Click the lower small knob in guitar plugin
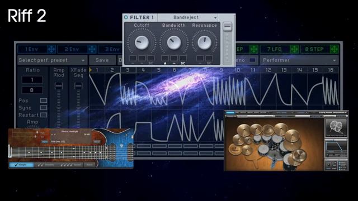This screenshot has height=201, width=358. click(35, 136)
